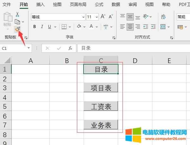Click the fill color paint bucket
This screenshot has width=190, height=145.
pos(79,27)
